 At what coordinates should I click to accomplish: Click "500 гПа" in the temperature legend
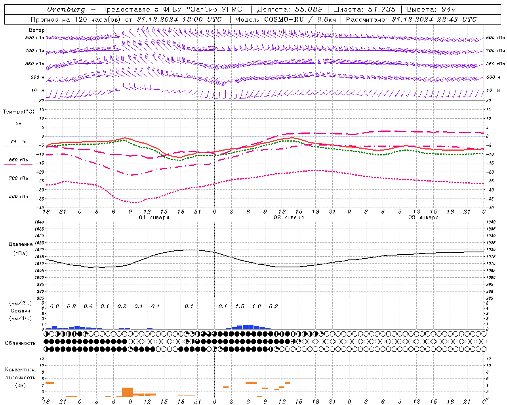(x=19, y=196)
